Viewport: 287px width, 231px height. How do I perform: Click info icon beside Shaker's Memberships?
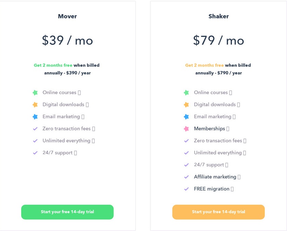pyautogui.click(x=228, y=129)
